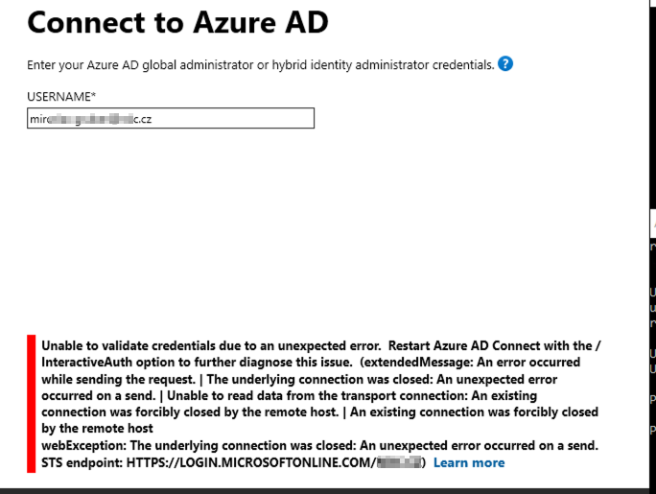Click the Connect to Azure AD heading

pos(177,22)
